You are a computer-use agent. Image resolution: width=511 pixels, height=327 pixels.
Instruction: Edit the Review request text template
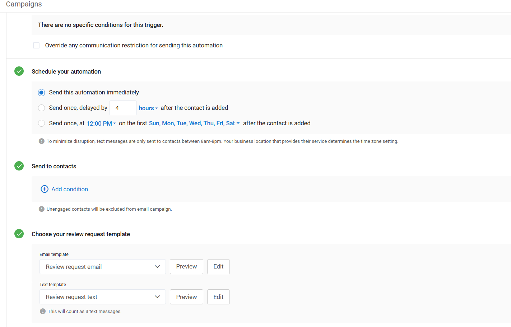[218, 297]
